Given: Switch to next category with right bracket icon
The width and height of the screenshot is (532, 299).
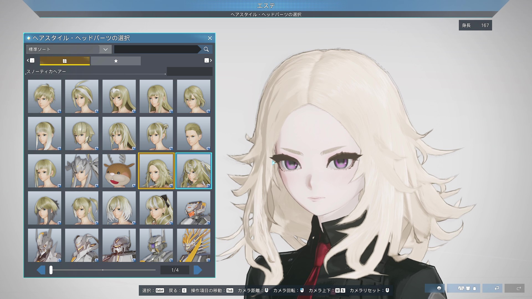Looking at the screenshot, I should click(x=208, y=60).
